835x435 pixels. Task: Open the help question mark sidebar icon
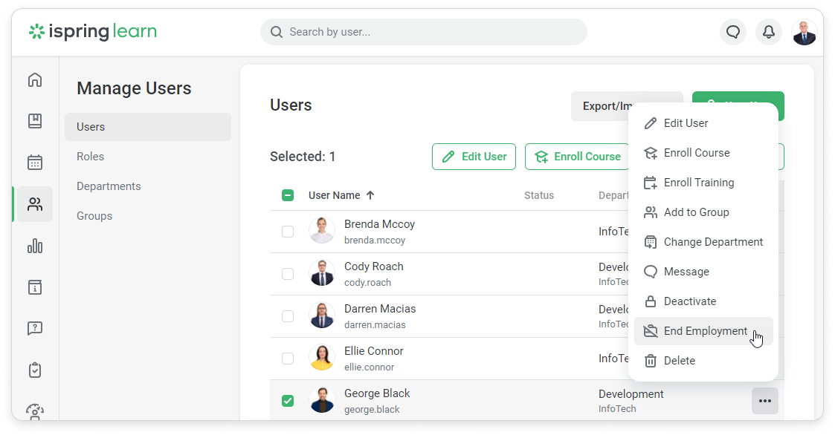click(x=35, y=328)
